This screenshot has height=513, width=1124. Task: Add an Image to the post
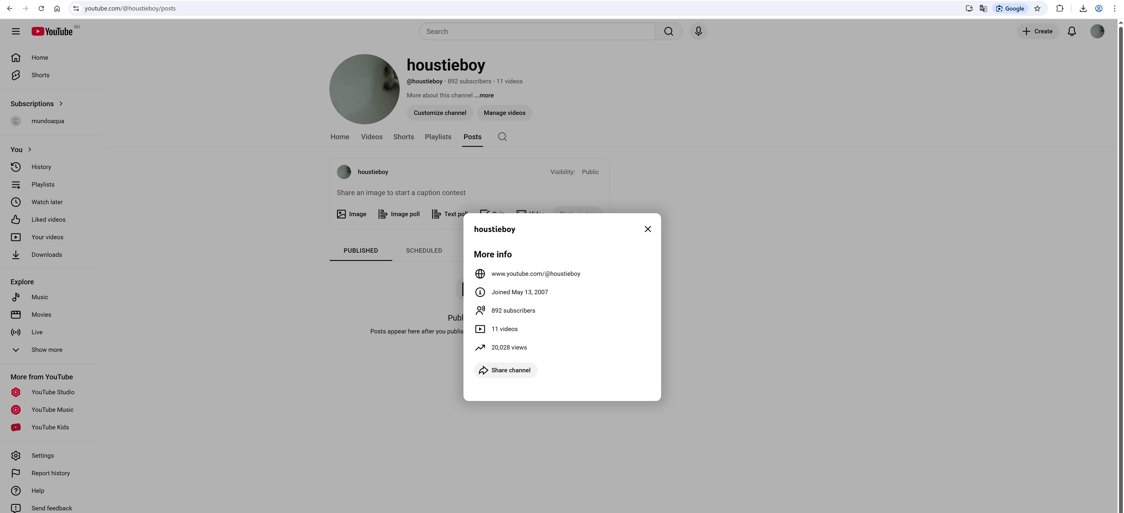coord(351,214)
